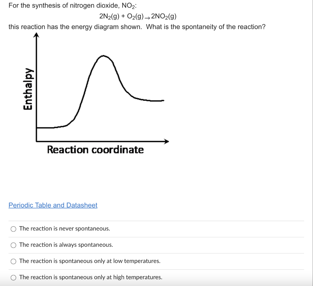Click the energy diagram curve peak
The image size is (313, 286).
pos(104,56)
